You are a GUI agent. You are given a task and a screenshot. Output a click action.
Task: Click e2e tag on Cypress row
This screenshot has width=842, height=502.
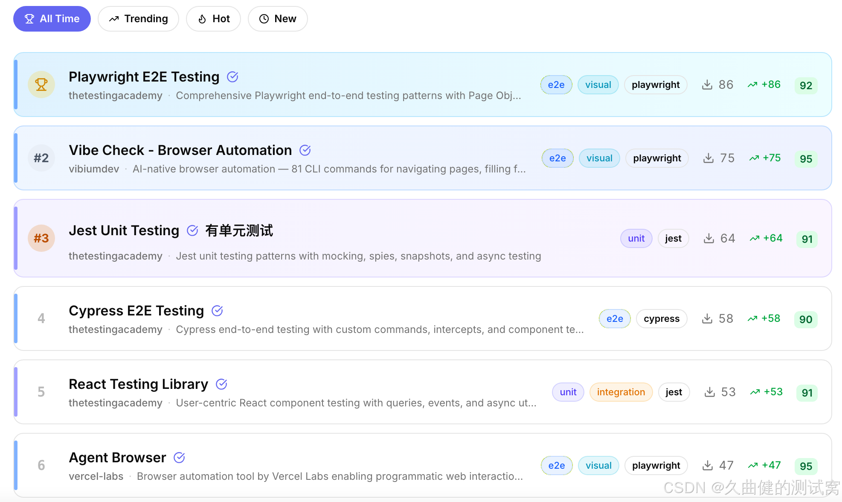click(x=615, y=318)
